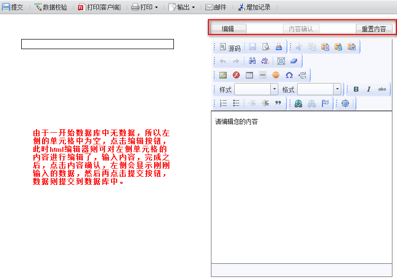Insert a numbered list
Image resolution: width=397 pixels, height=278 pixels.
point(223,103)
